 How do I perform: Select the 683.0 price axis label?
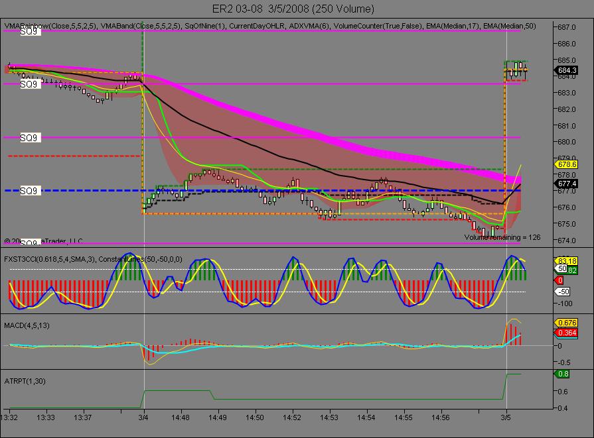(x=567, y=93)
